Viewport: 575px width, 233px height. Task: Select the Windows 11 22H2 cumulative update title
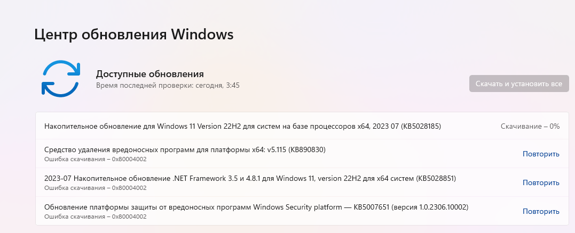(x=242, y=127)
